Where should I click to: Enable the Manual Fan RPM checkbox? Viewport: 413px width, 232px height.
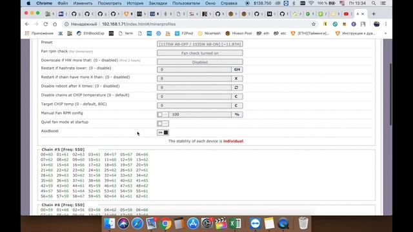point(163,115)
